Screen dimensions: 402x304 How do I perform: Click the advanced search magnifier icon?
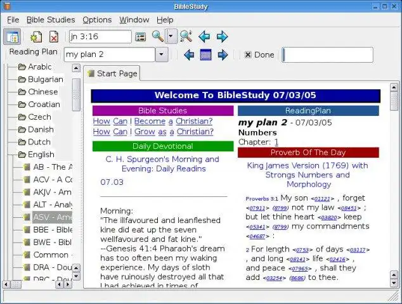[x=186, y=36]
